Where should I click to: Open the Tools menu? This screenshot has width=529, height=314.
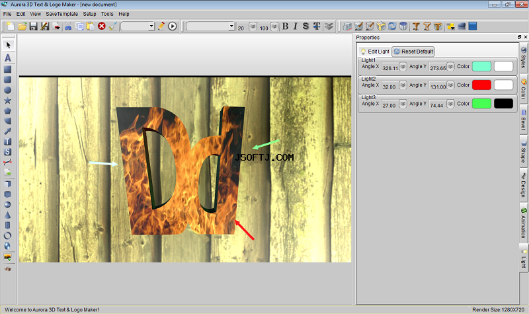107,14
